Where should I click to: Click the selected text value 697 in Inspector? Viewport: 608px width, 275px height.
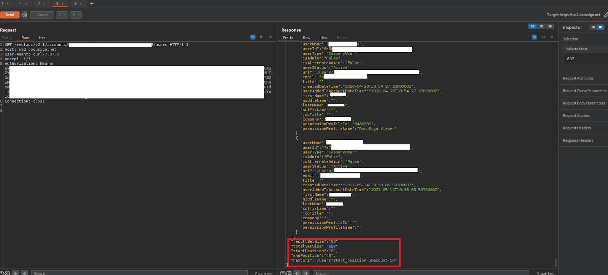(x=570, y=59)
